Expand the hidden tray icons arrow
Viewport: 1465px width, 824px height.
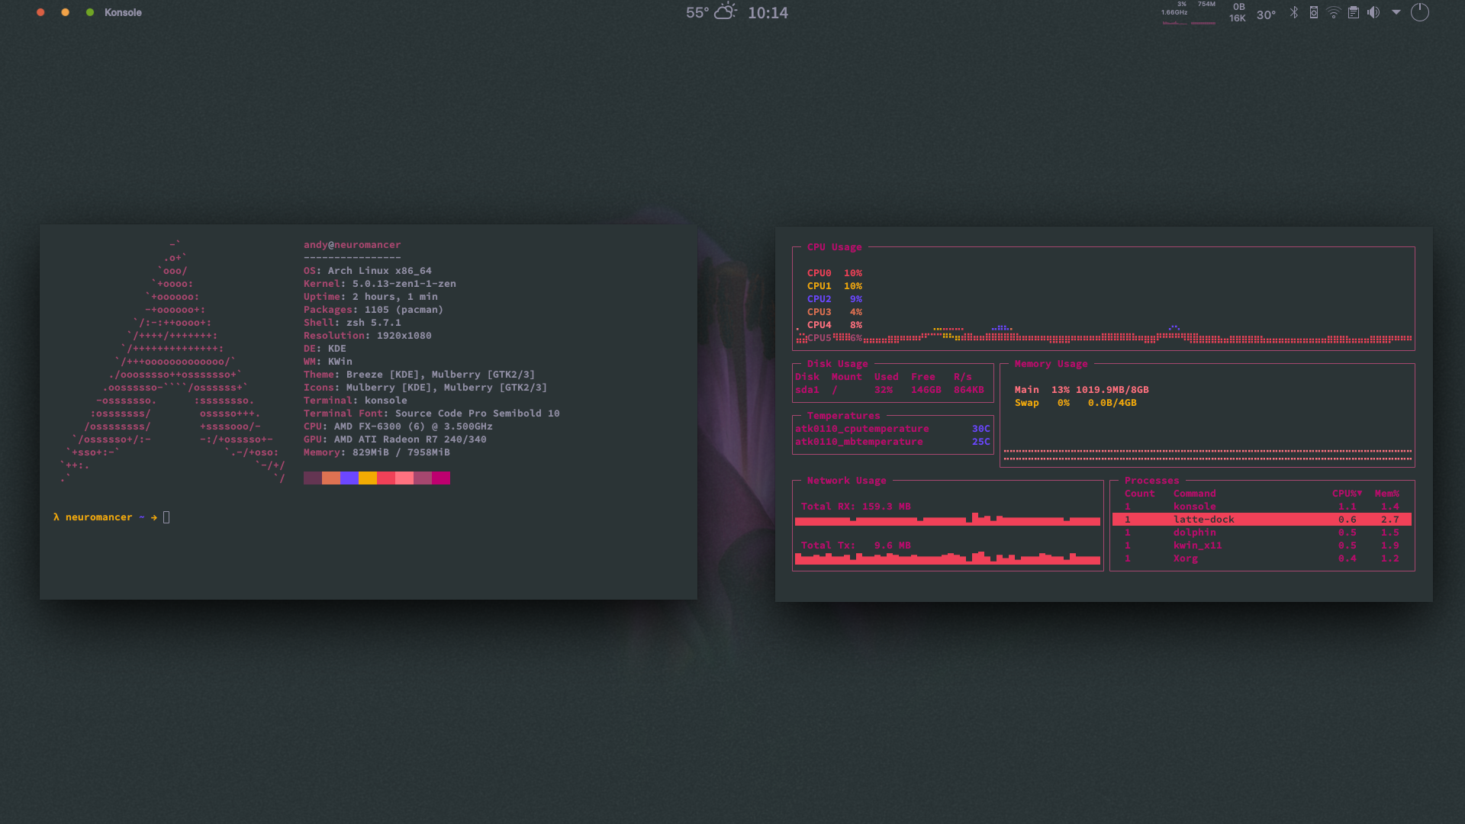coord(1396,12)
